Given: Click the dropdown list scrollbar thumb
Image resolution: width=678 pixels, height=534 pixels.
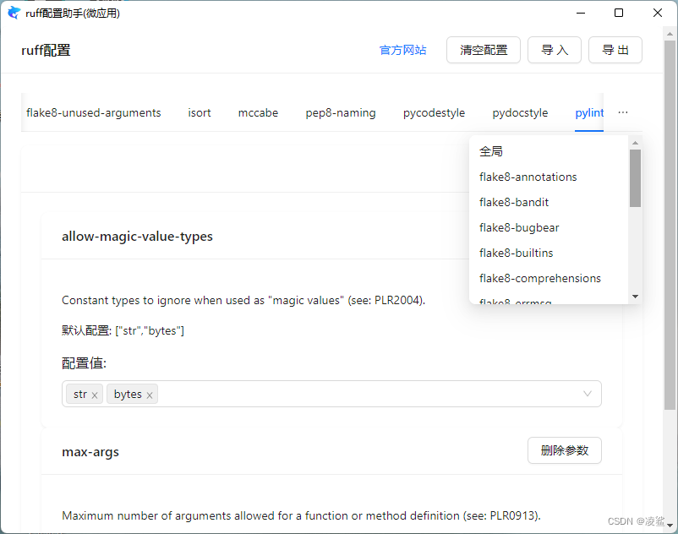Looking at the screenshot, I should coord(635,178).
